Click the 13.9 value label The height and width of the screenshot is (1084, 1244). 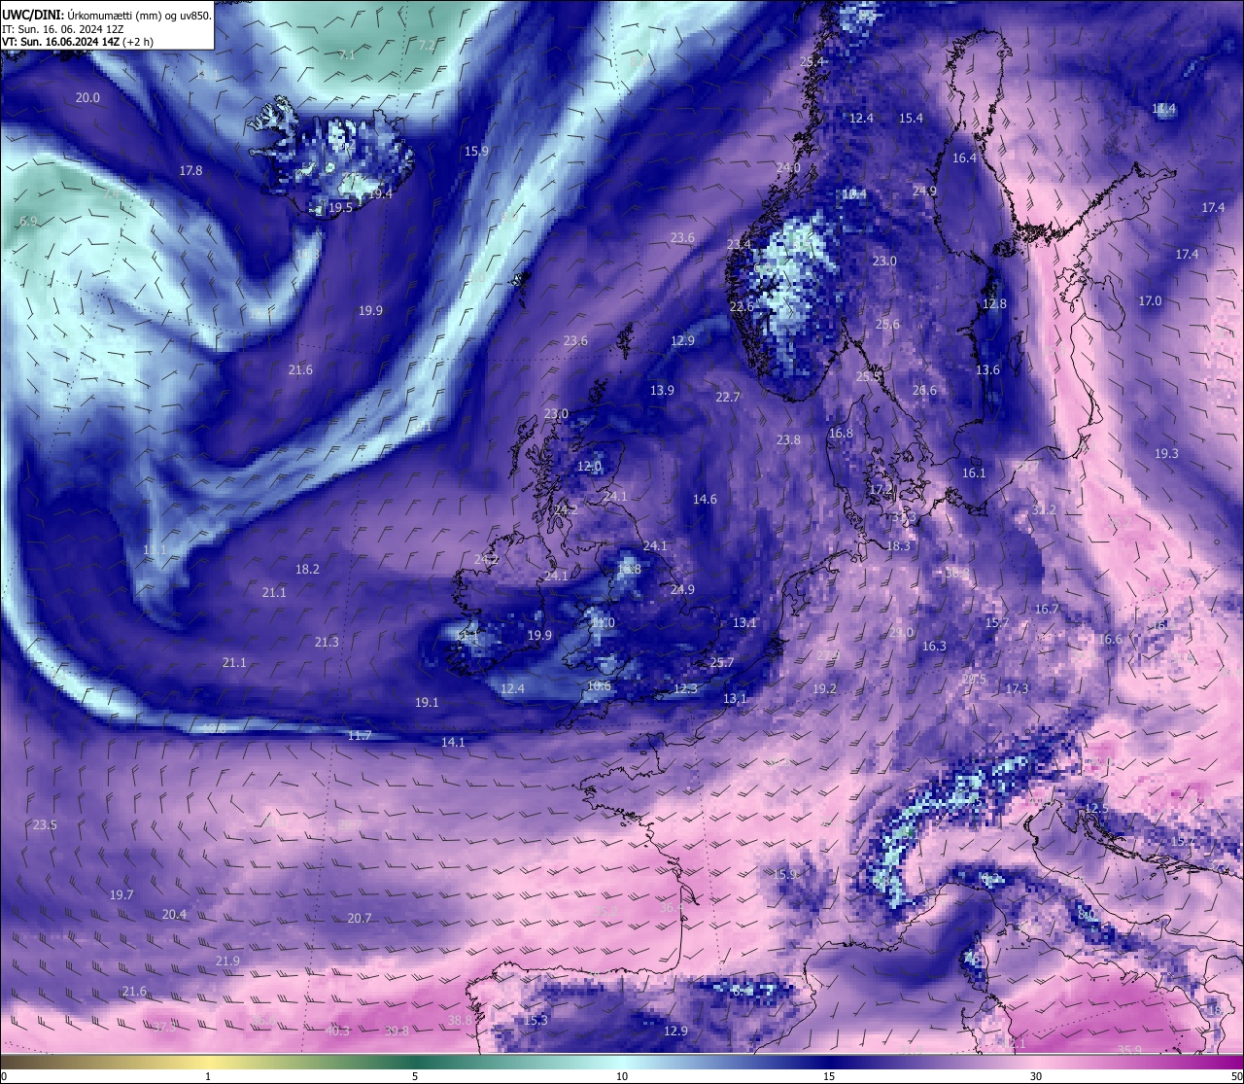662,391
